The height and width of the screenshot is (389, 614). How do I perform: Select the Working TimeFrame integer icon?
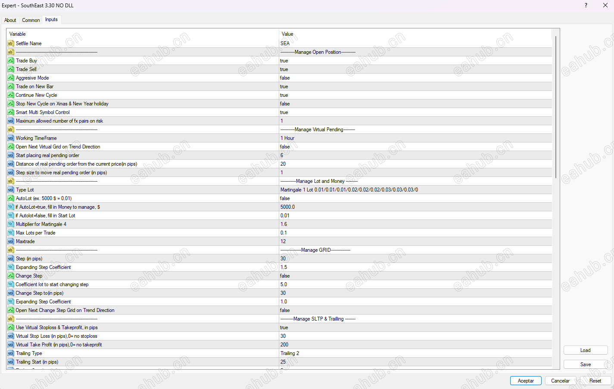11,138
